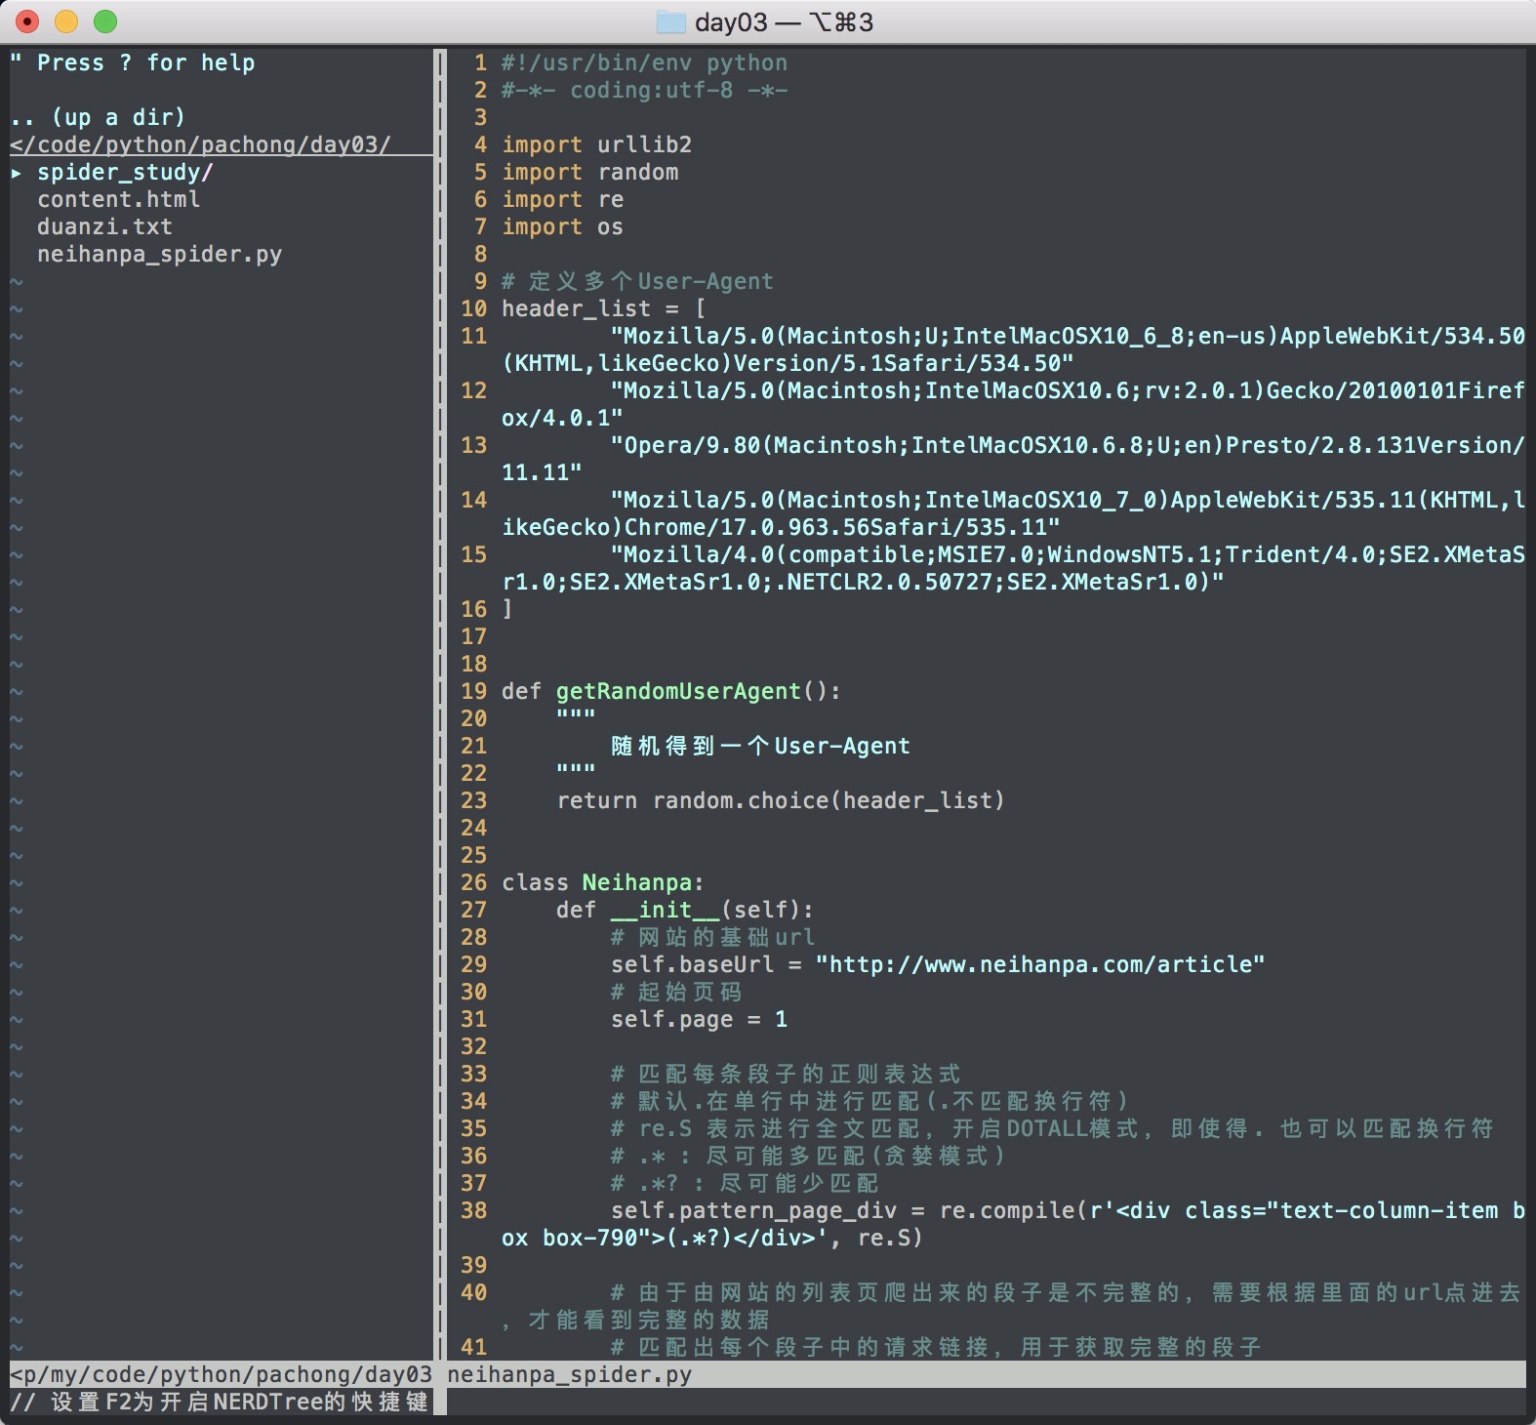Open neihanpa_spider.py from the file tree
1536x1425 pixels.
(160, 255)
